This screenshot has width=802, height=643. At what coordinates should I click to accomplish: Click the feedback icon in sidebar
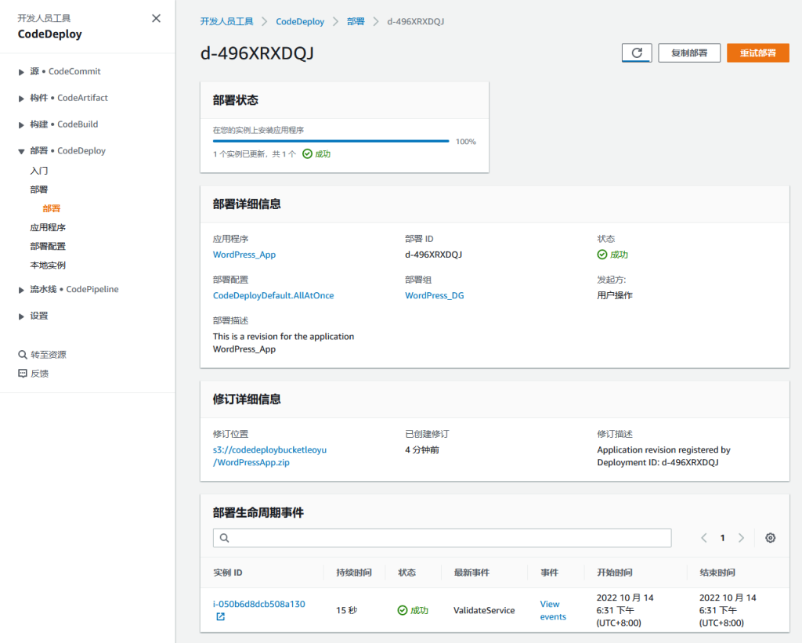coord(23,374)
